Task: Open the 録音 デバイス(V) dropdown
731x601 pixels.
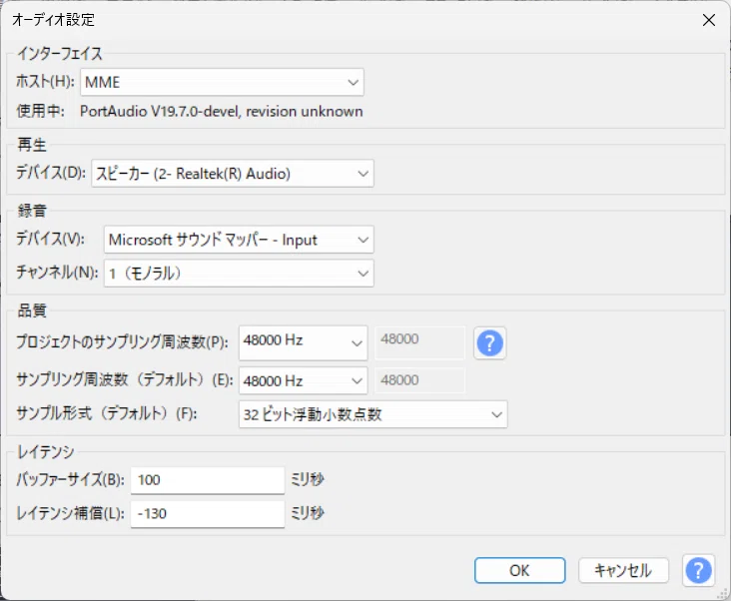Action: point(239,240)
